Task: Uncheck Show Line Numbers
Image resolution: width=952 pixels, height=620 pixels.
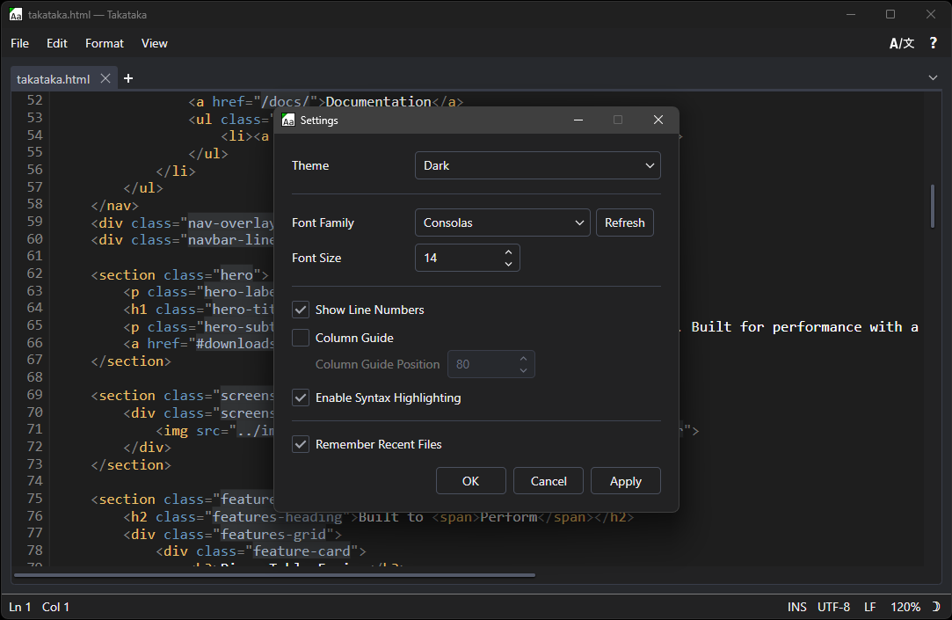Action: click(301, 310)
